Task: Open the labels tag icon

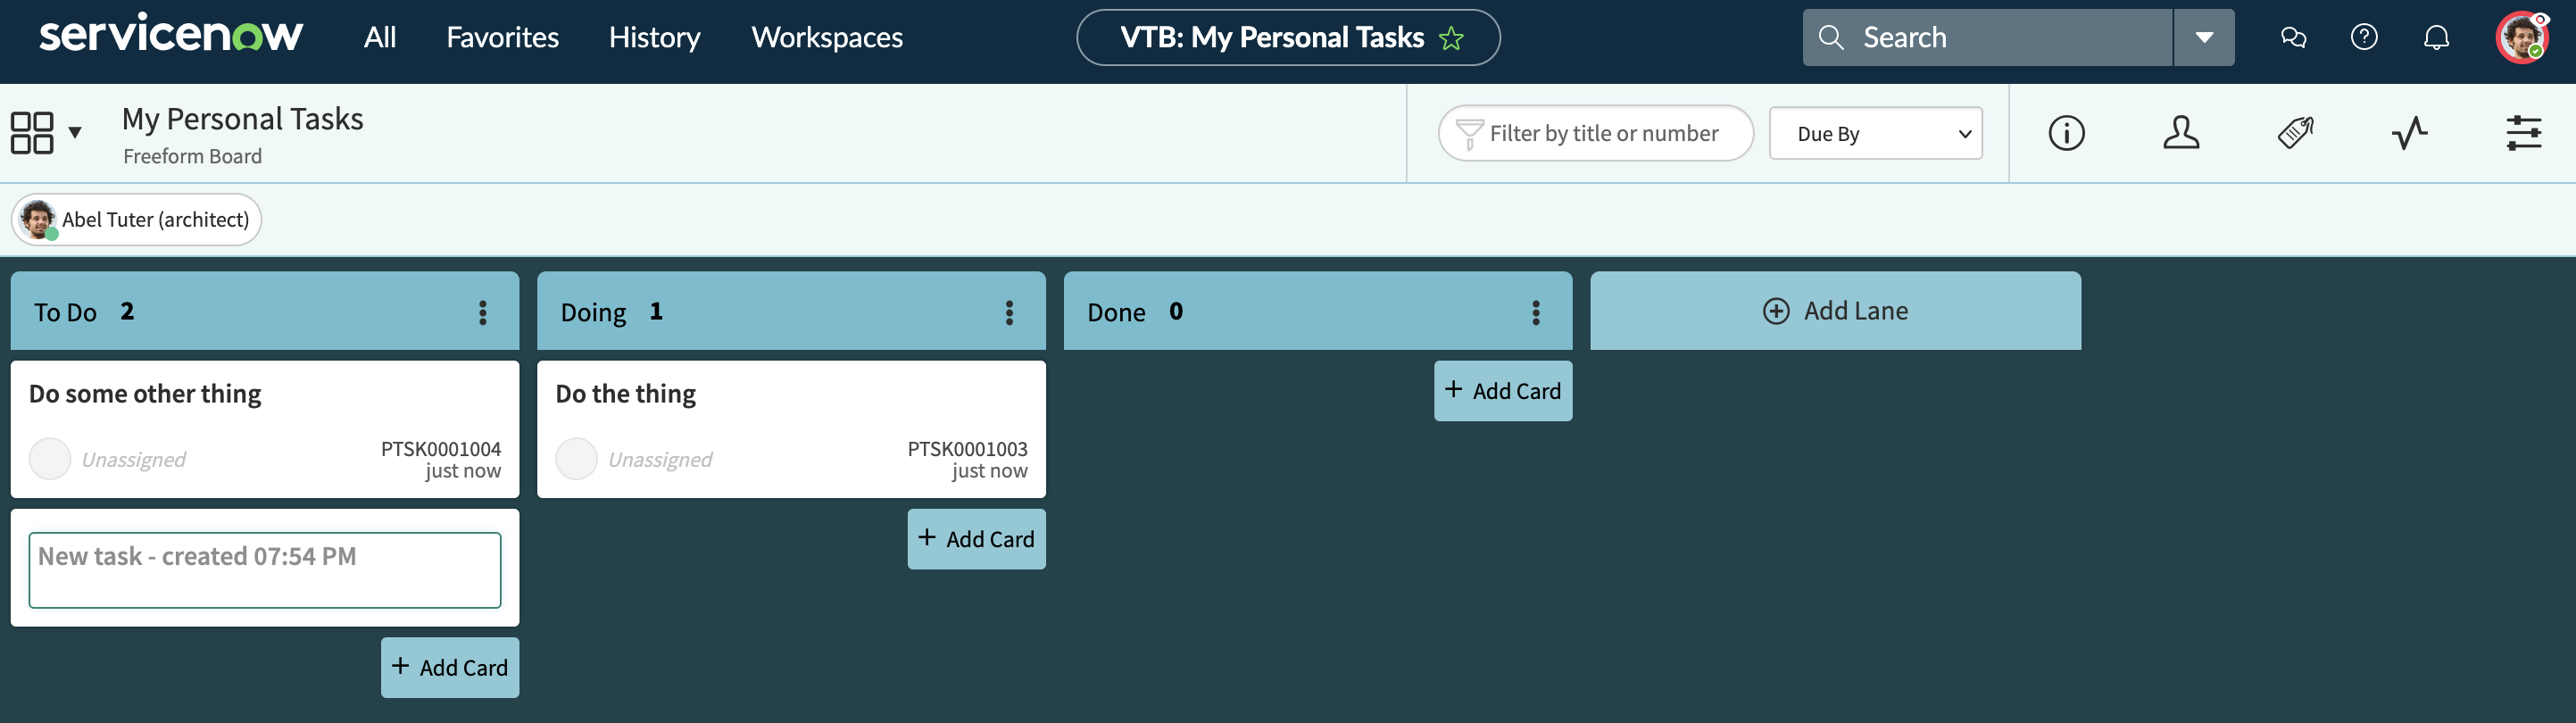Action: [x=2295, y=133]
